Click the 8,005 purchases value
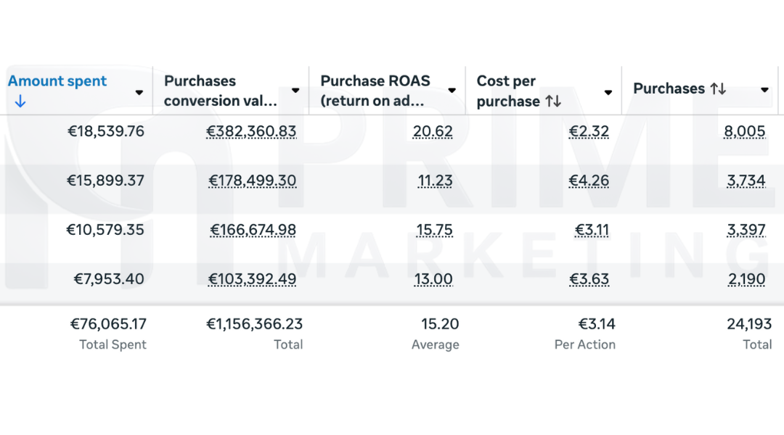Image resolution: width=784 pixels, height=435 pixels. tap(745, 131)
